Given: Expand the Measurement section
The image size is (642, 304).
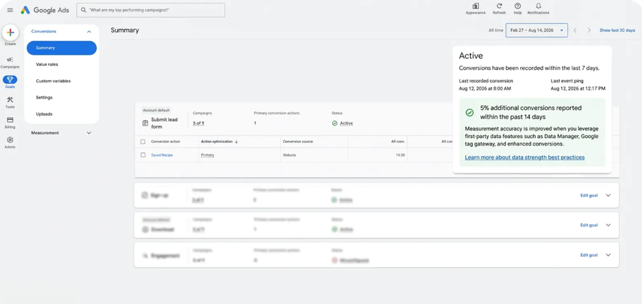Looking at the screenshot, I should (89, 133).
